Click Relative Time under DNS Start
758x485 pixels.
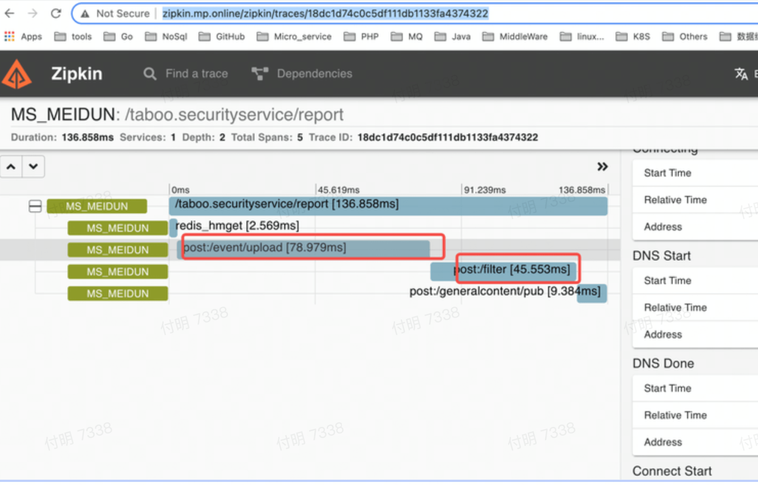(675, 308)
